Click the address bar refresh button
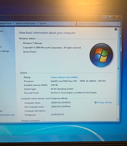127x146 pixels. coord(74,24)
